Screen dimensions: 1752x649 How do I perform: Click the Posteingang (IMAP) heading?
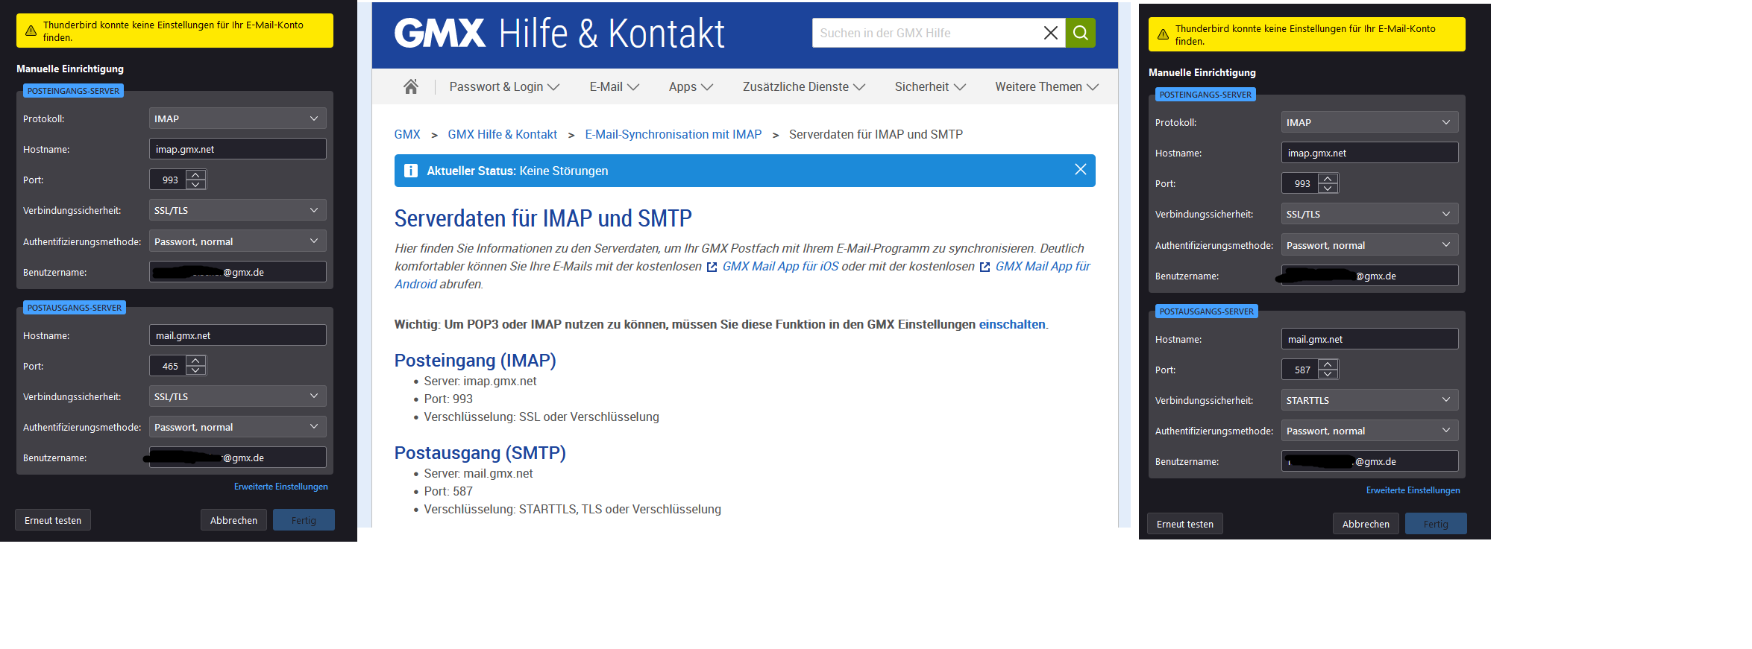pyautogui.click(x=475, y=361)
